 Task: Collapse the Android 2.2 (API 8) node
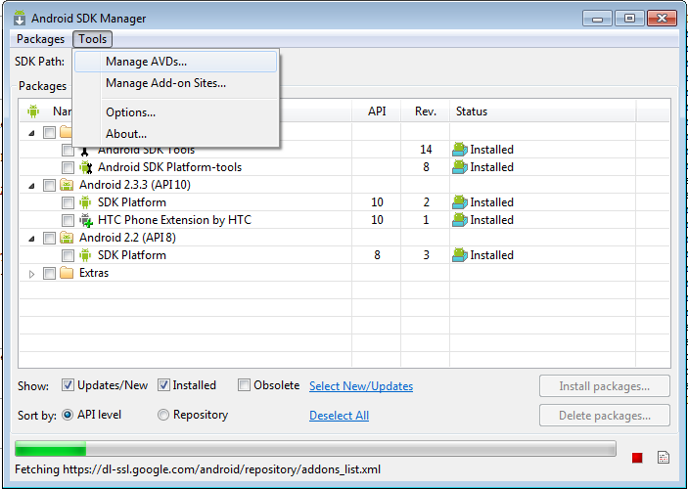click(x=31, y=238)
